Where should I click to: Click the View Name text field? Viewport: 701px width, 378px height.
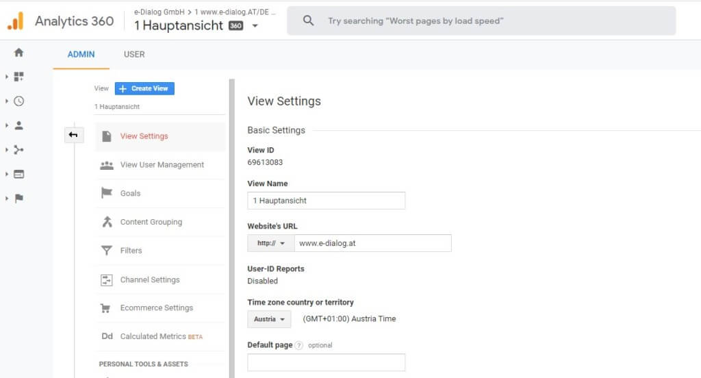(326, 201)
